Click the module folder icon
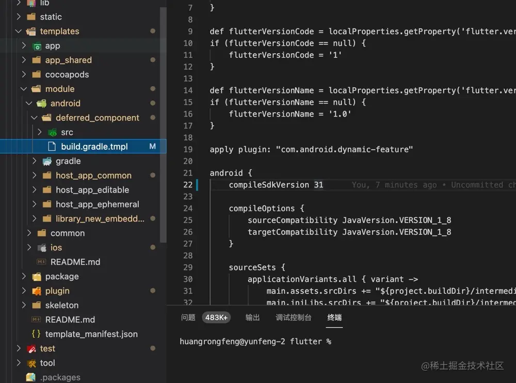The image size is (516, 383). (x=36, y=89)
